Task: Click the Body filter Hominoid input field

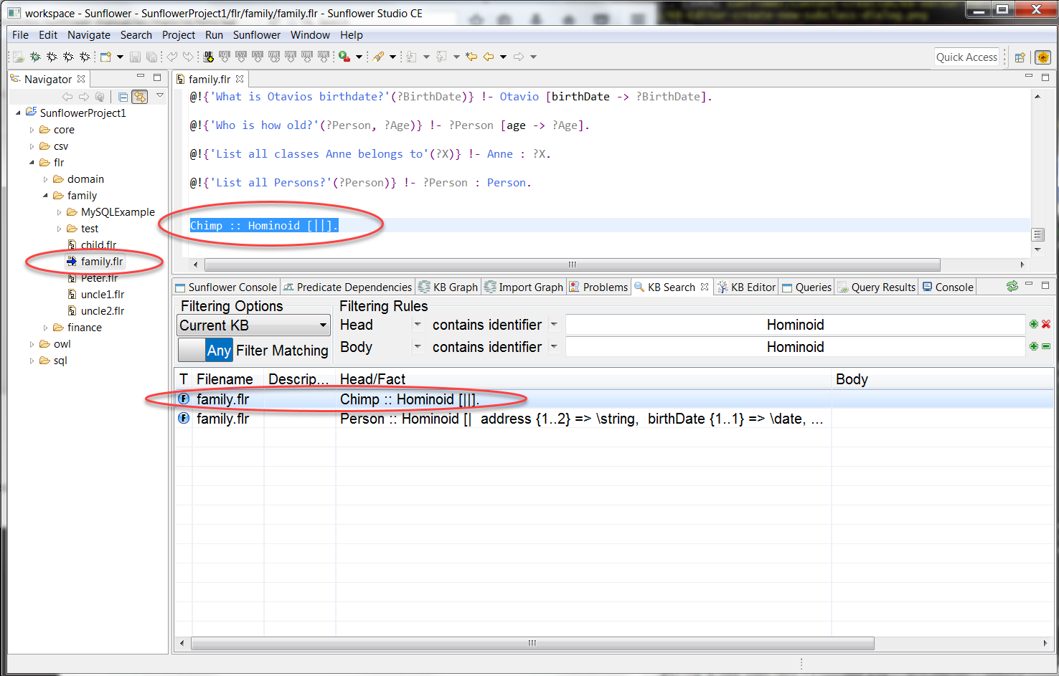Action: tap(795, 347)
